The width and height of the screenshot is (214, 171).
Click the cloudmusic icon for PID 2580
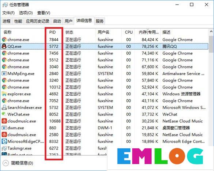coord(4,135)
